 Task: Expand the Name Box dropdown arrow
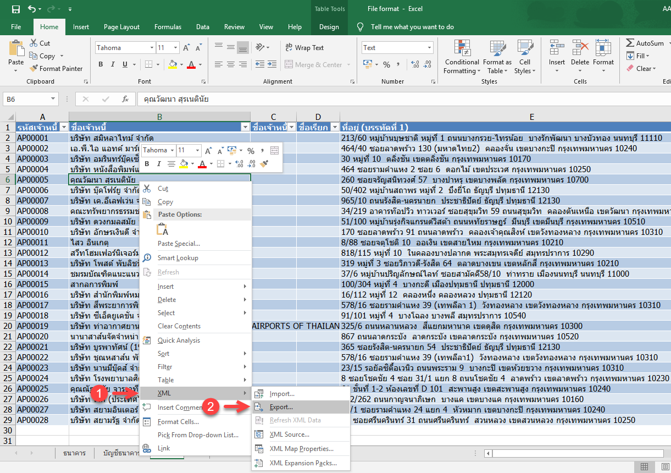click(53, 100)
